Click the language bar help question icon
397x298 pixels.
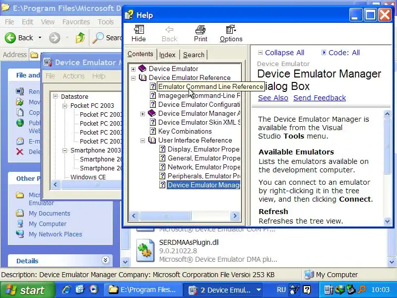point(307,290)
